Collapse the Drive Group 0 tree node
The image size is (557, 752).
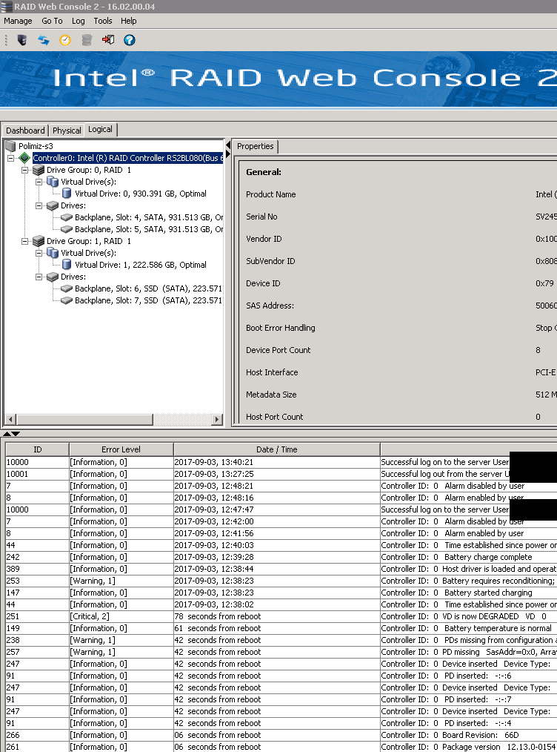coord(25,170)
